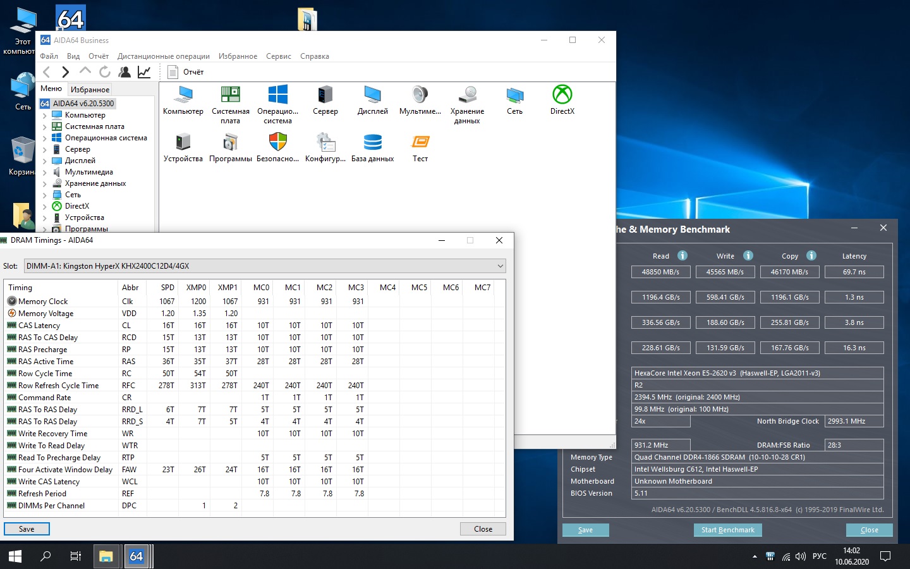Go up one level in AIDA64 toolbar

click(x=85, y=72)
